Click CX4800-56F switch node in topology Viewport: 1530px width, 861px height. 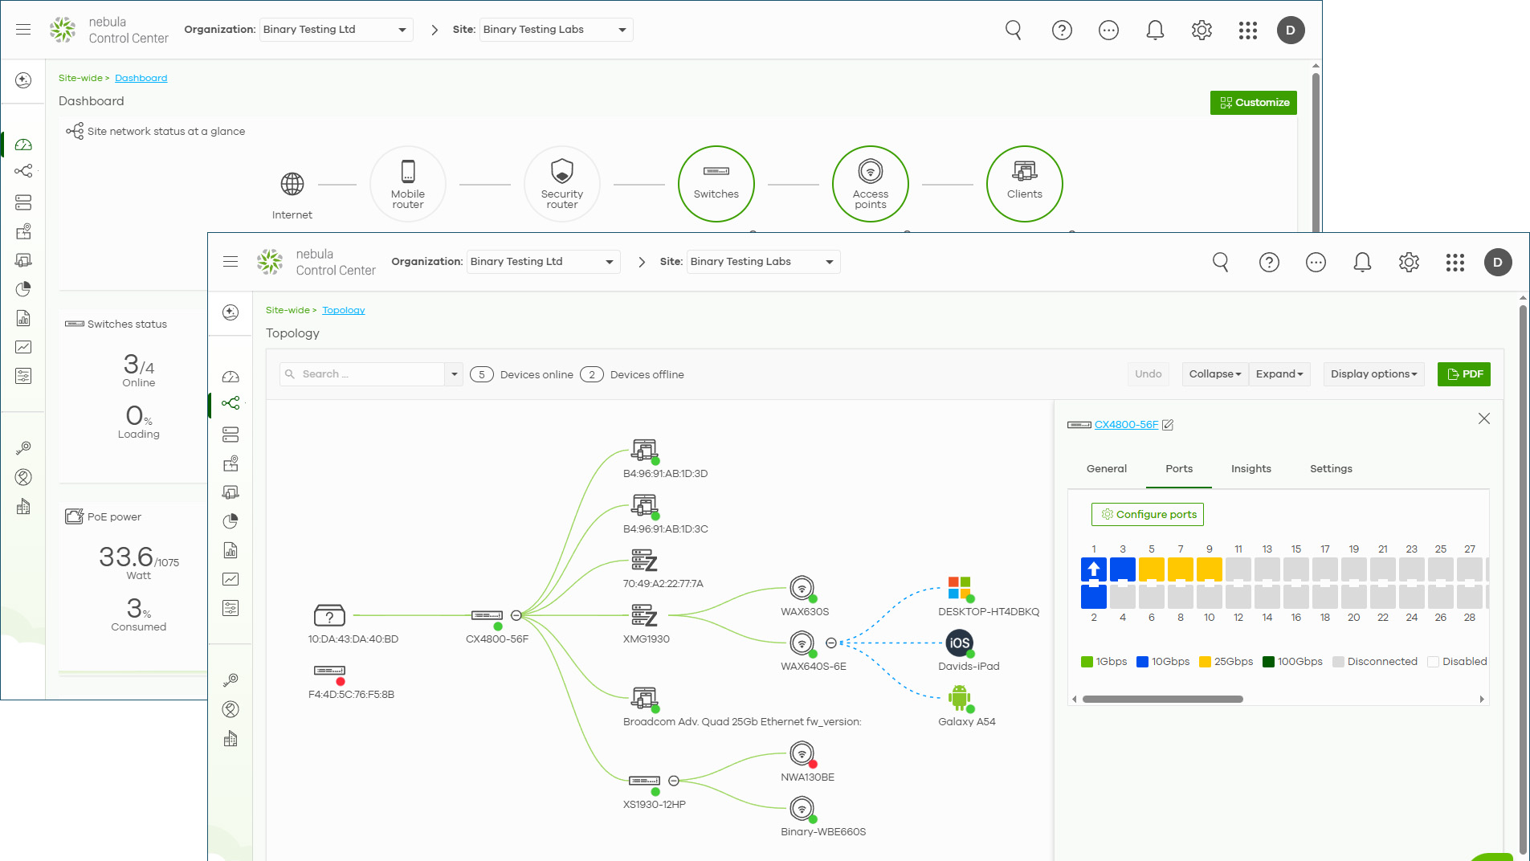tap(487, 615)
